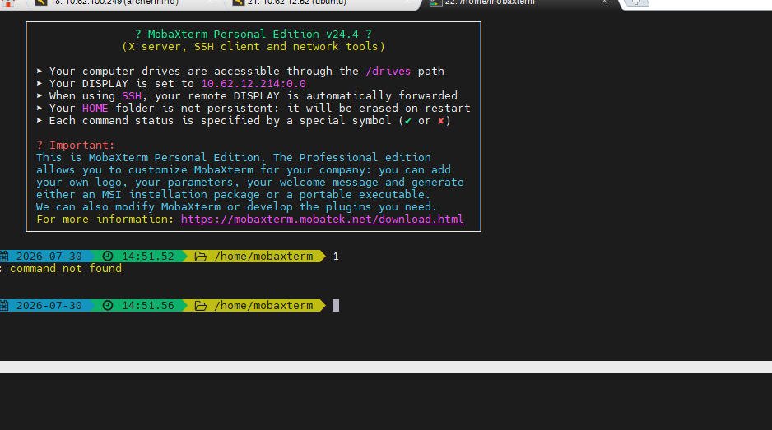The height and width of the screenshot is (430, 772).
Task: Click the green check mark status symbol
Action: [x=407, y=121]
